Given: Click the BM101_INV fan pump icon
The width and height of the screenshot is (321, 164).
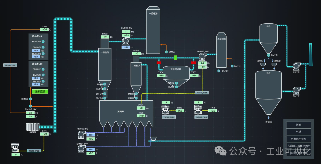Looking at the screenshot, I should (x=125, y=41).
